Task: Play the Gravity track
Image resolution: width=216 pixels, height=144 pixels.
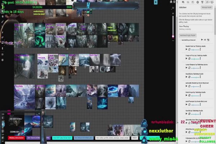Action: [x=186, y=114]
